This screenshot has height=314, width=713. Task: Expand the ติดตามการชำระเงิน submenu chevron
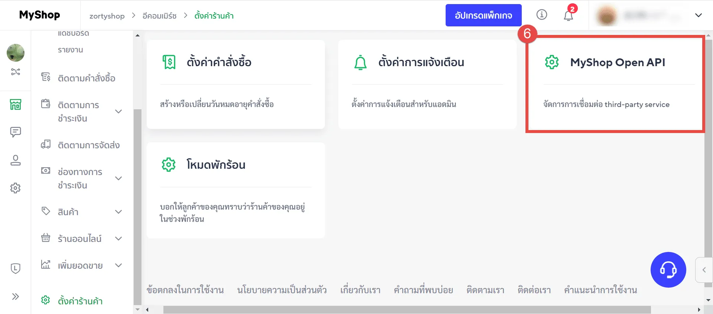point(118,111)
